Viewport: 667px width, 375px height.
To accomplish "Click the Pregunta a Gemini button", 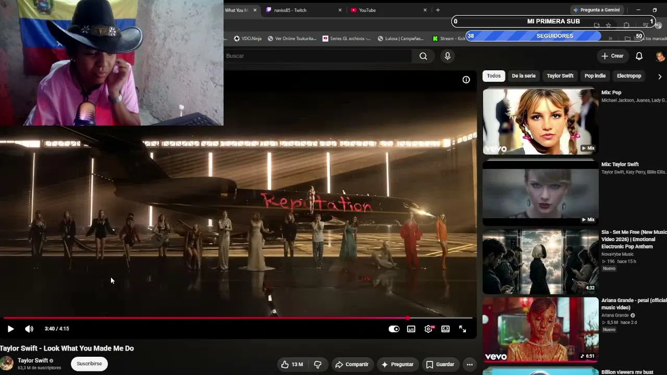I will [x=596, y=10].
